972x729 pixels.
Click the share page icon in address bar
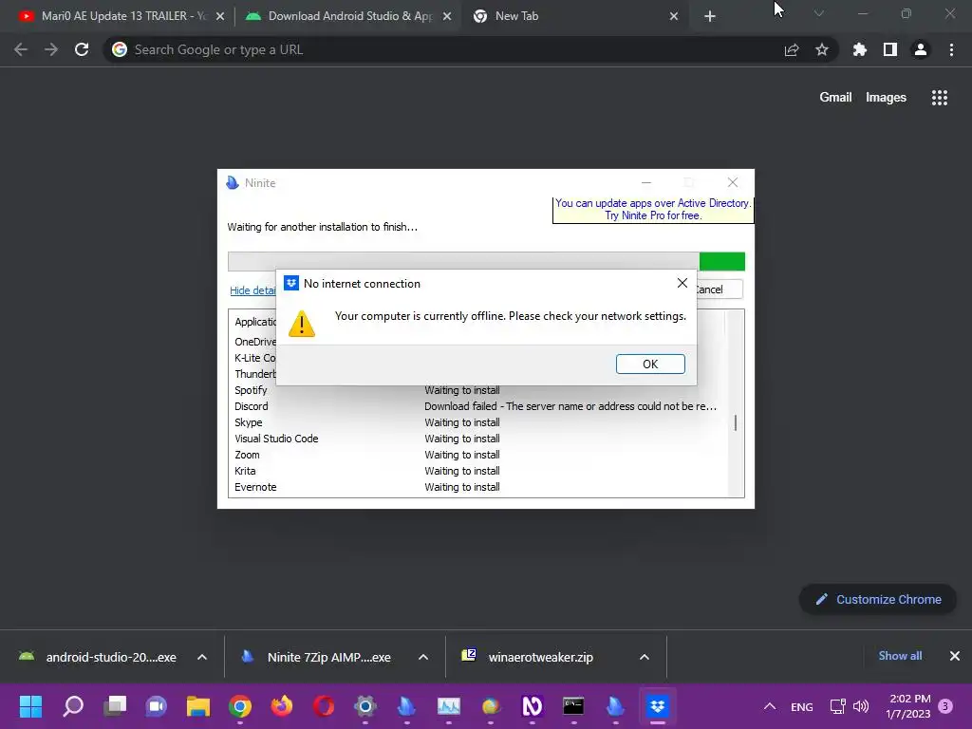tap(792, 49)
